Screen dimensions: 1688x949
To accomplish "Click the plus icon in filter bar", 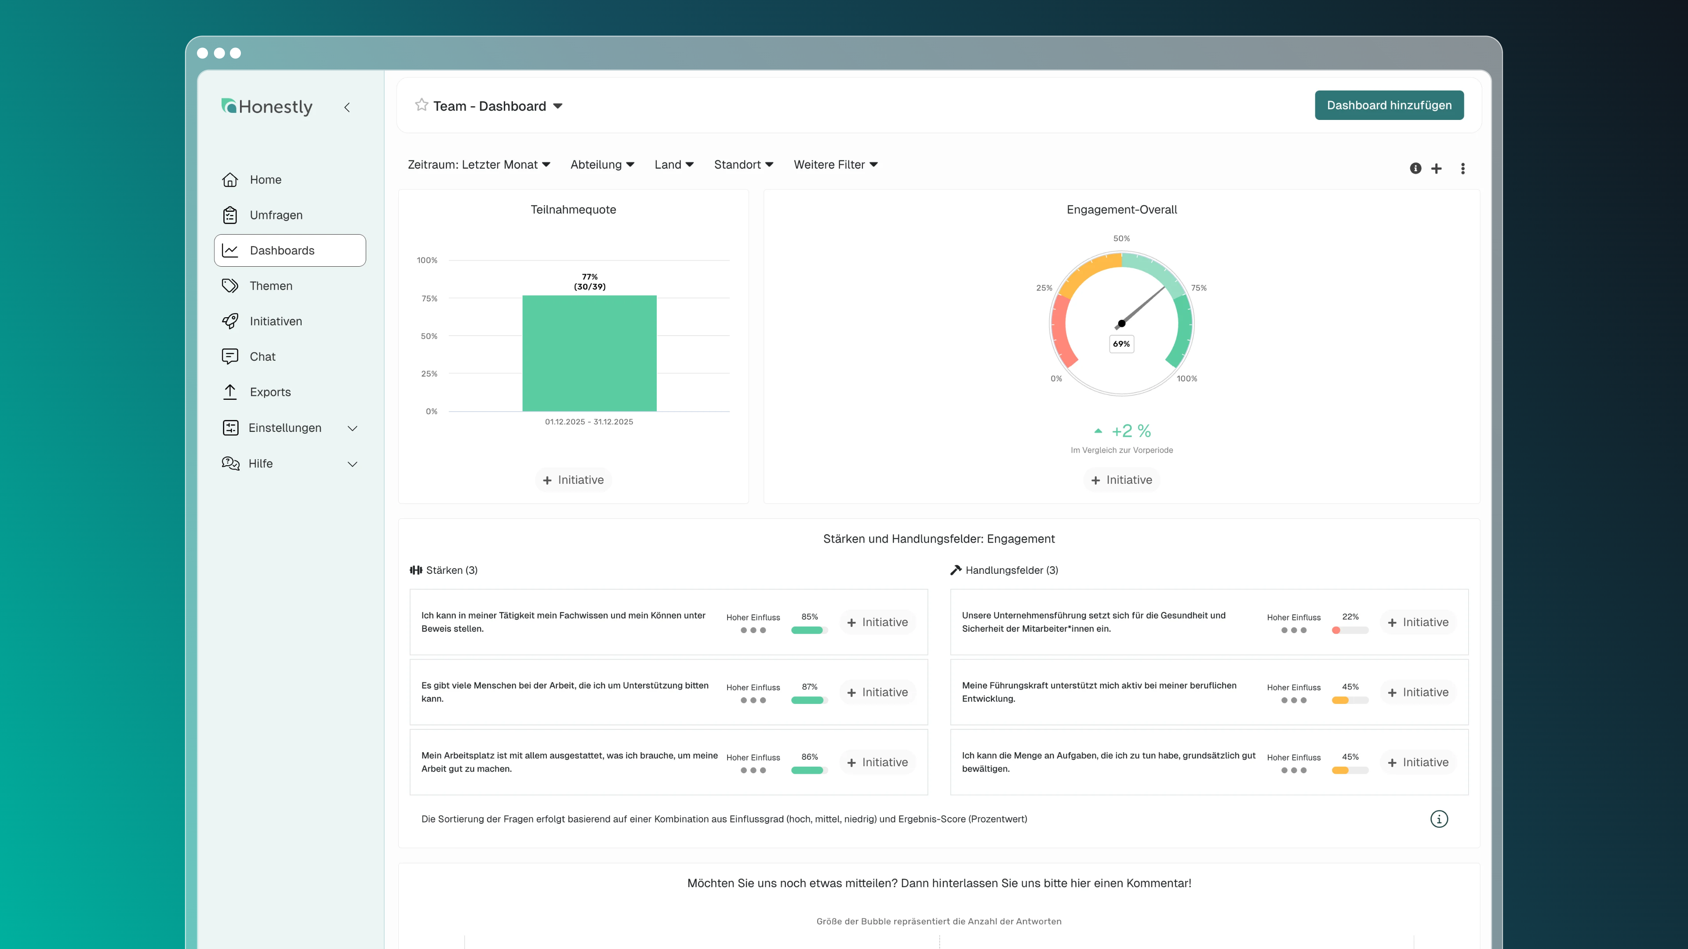I will tap(1437, 168).
